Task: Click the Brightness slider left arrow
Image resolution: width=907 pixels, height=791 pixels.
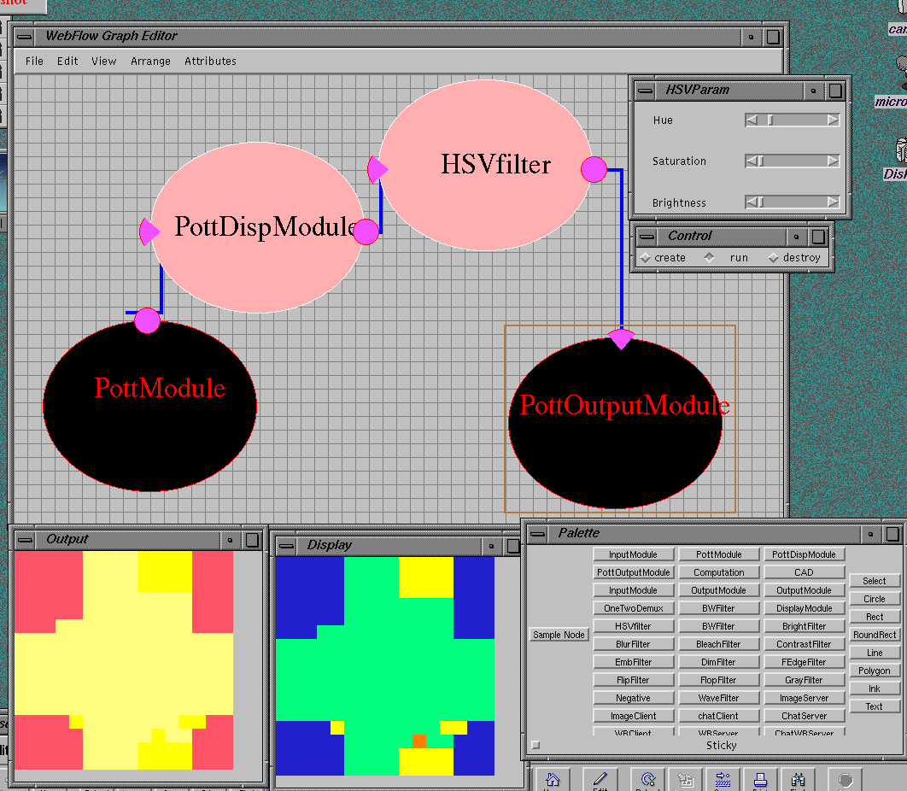Action: point(752,202)
